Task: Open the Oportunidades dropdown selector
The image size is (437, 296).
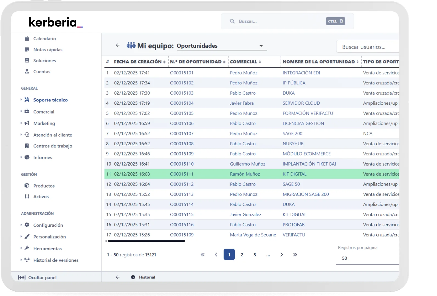Action: [x=221, y=46]
